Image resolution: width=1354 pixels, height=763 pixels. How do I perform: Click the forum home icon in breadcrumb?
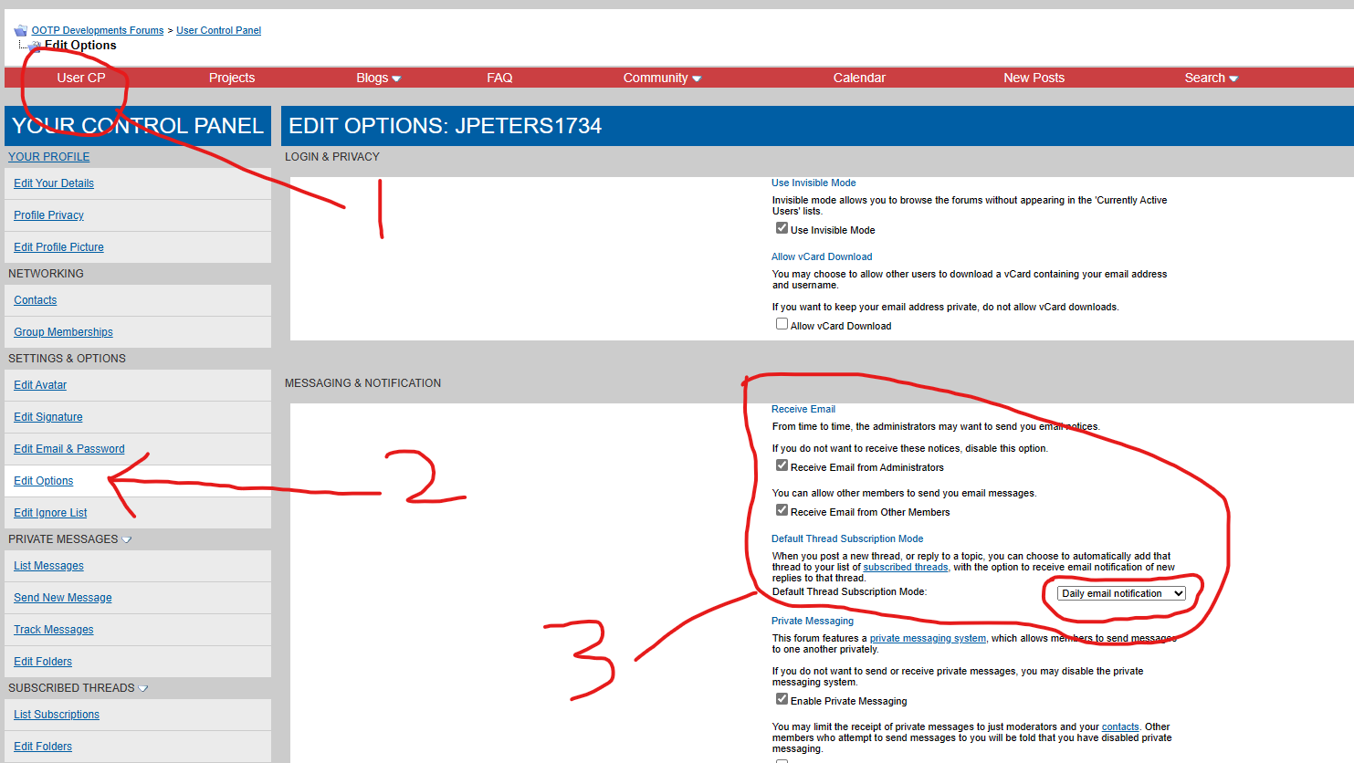(x=20, y=31)
